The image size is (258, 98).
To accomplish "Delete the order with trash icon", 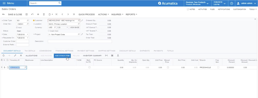I will pos(44,14).
